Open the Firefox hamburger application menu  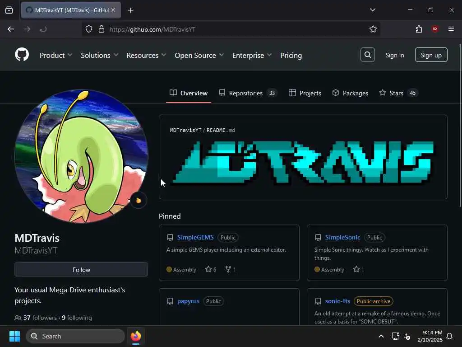pos(451,29)
